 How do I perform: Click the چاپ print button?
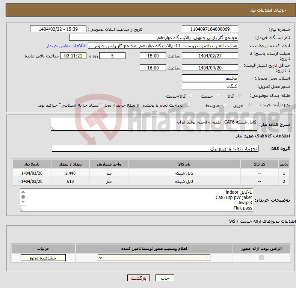[x=165, y=278]
